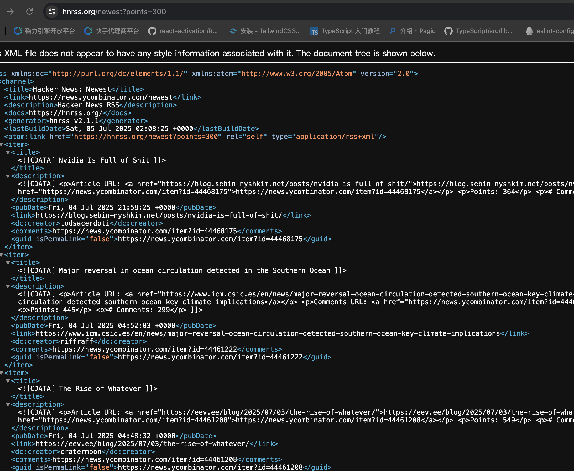Image resolution: width=574 pixels, height=471 pixels.
Task: Collapse the second item node
Action: [x=2, y=255]
